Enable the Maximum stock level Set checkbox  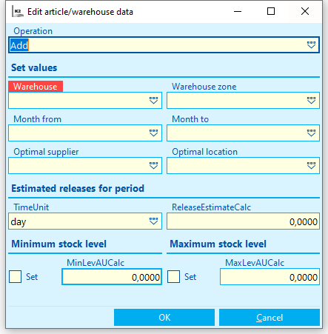tap(173, 276)
